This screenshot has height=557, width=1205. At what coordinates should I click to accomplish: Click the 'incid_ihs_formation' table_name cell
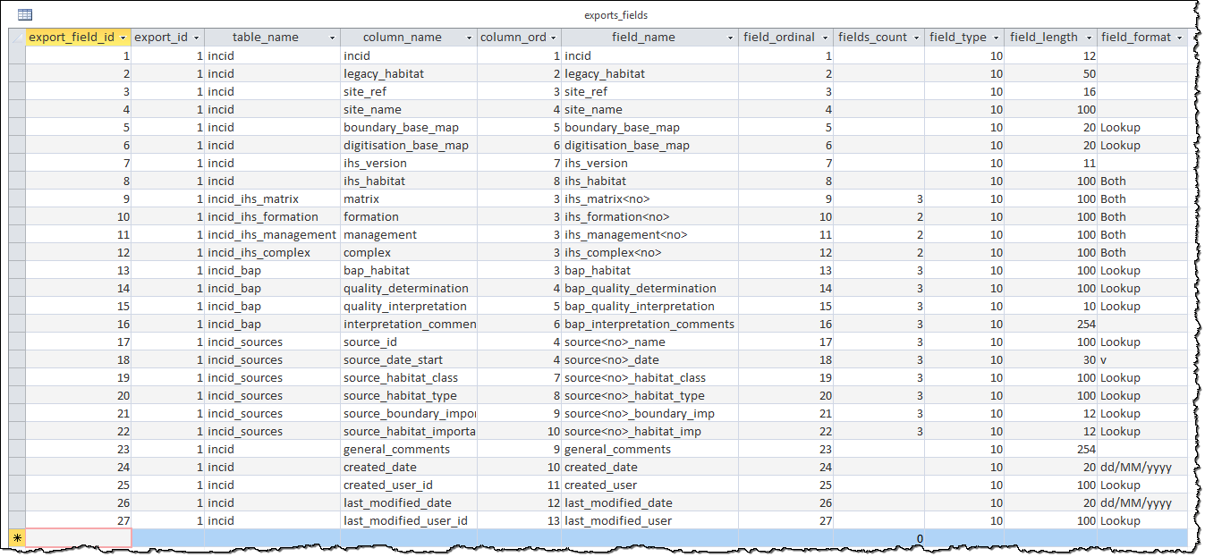pos(273,216)
